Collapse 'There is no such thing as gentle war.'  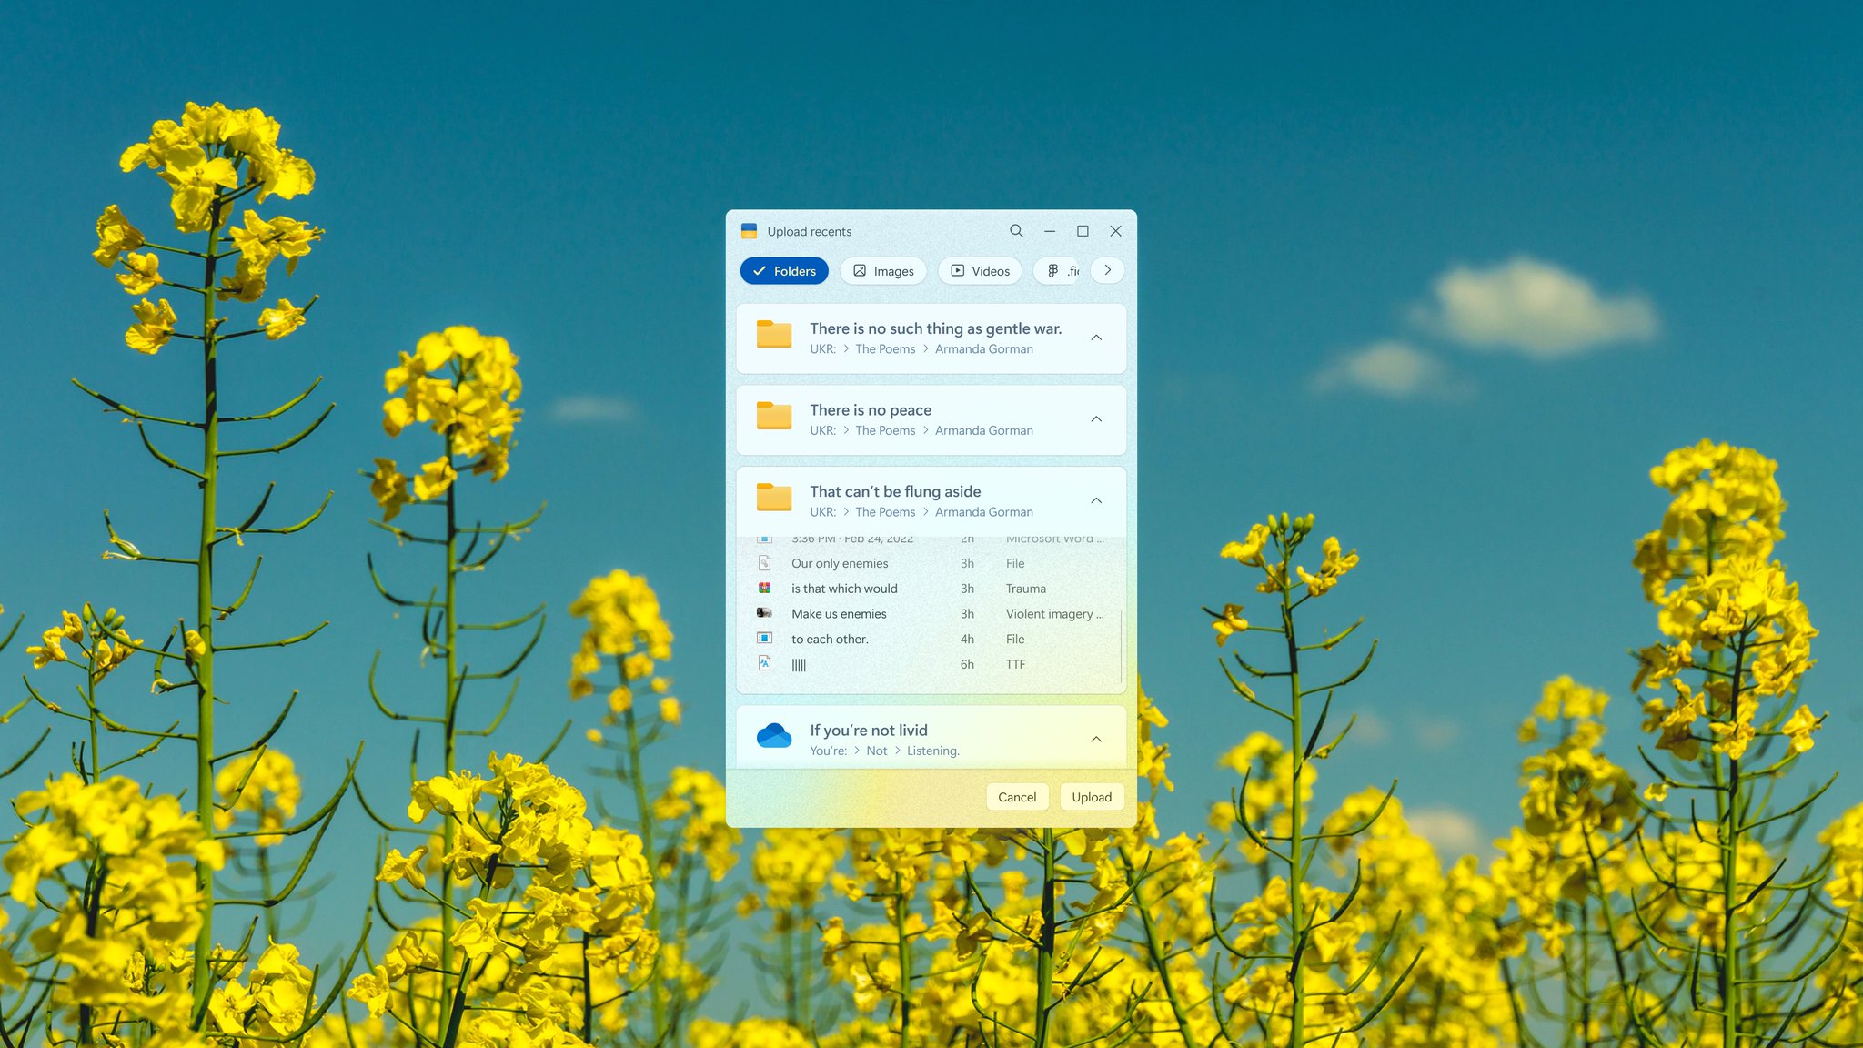(1096, 338)
